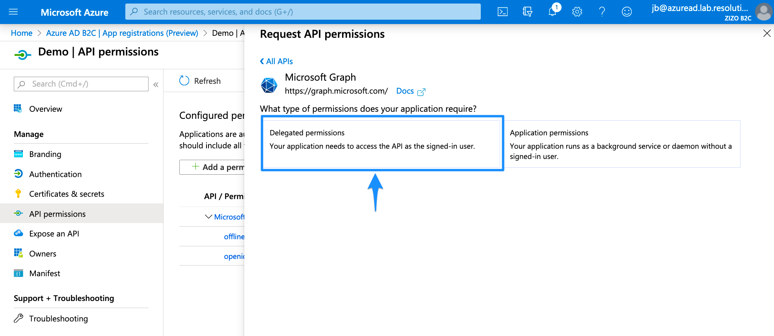
Task: Click the jb@azuread.lab account name
Action: click(700, 8)
